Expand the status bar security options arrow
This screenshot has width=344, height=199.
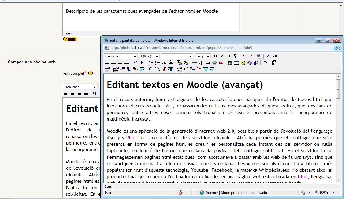pos(309,192)
